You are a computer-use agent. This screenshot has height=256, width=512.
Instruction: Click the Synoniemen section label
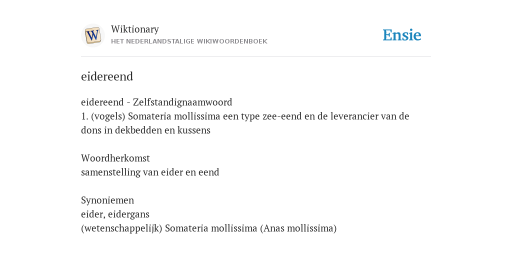click(107, 200)
